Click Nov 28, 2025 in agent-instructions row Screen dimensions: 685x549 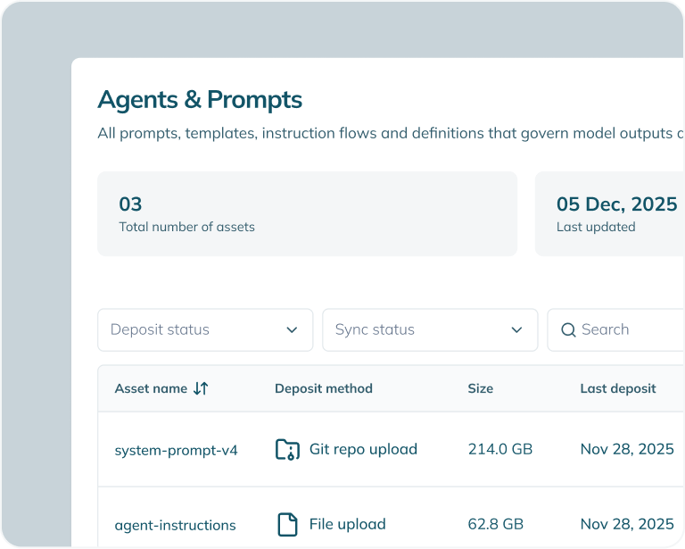pyautogui.click(x=627, y=524)
